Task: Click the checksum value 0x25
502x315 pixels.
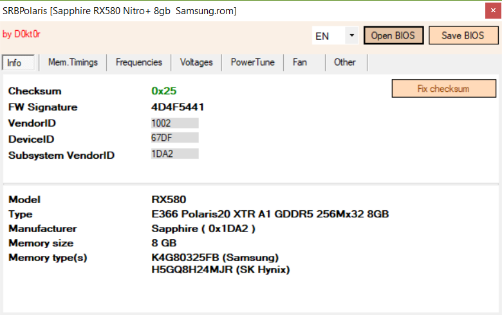Action: 164,91
